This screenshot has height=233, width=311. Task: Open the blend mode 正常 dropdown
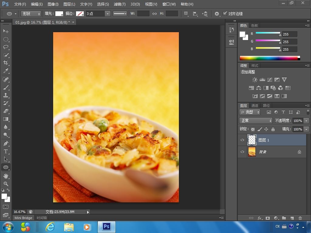tap(256, 121)
